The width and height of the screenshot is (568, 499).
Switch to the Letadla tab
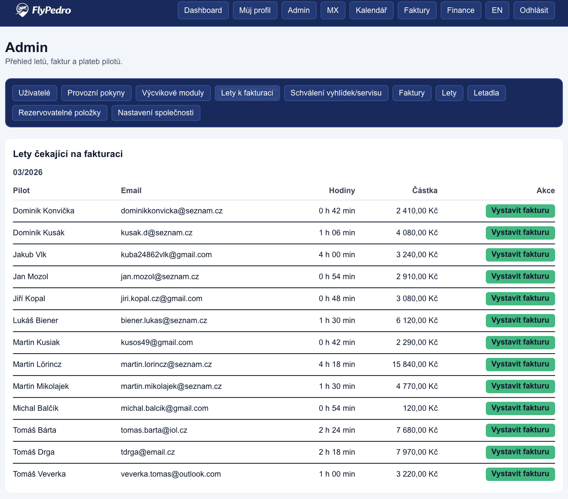click(486, 93)
